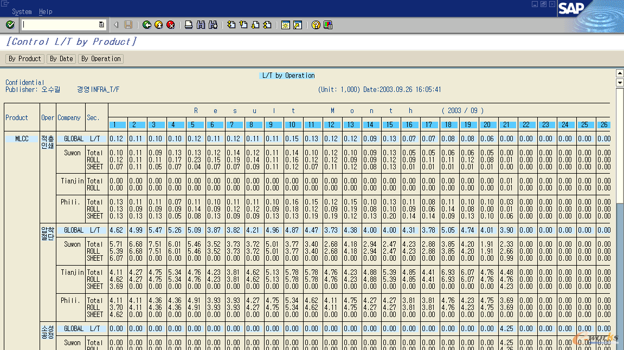Click the 0.20 value in Phili. SHEET row
Viewport: 624px width, 350px height.
(x=389, y=216)
